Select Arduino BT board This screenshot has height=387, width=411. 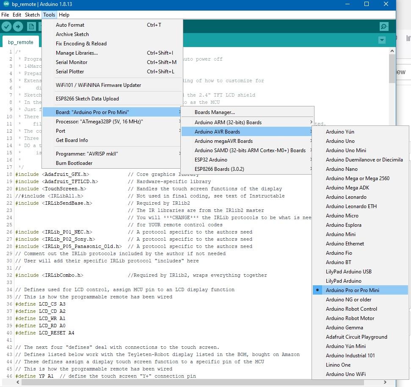(360, 262)
